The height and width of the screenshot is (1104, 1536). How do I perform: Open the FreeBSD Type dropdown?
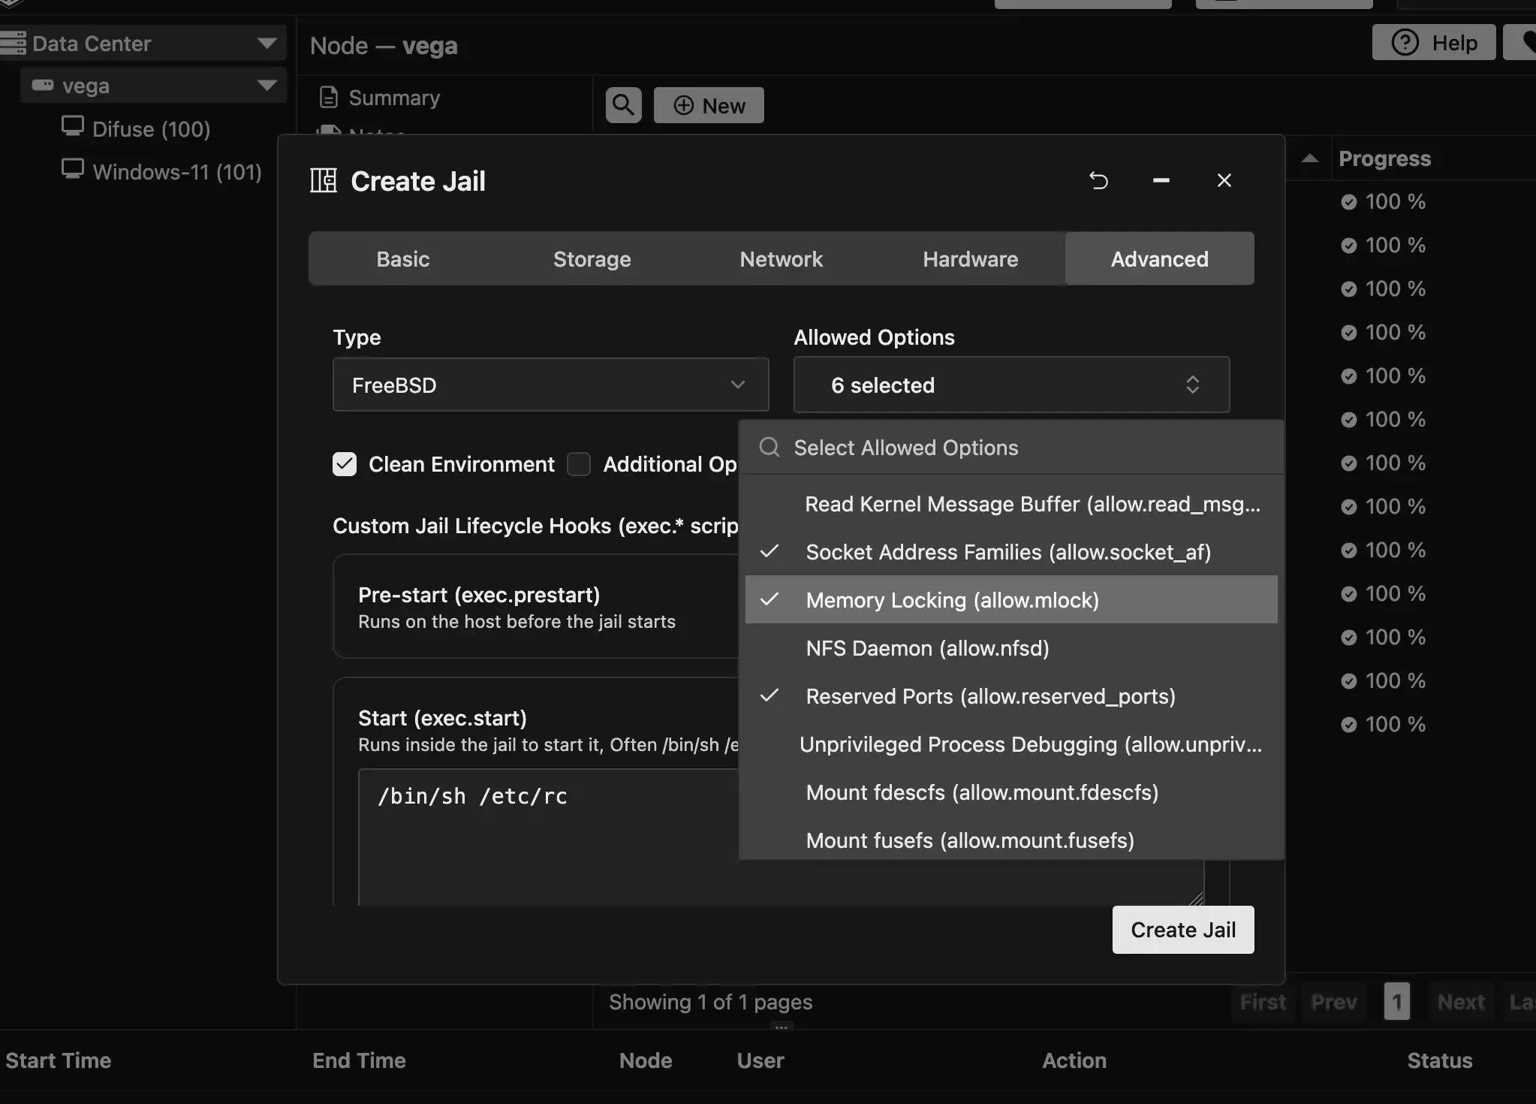click(x=550, y=385)
